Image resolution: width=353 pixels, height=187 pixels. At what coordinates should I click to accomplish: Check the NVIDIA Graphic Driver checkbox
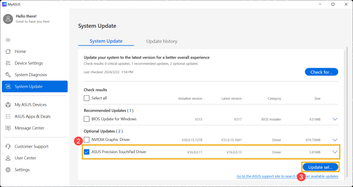87,140
